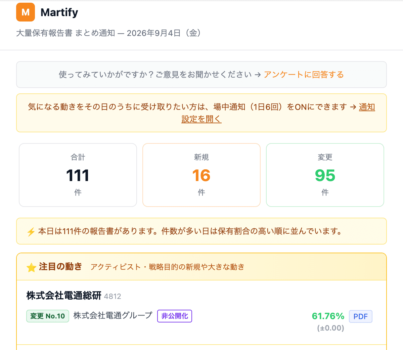Select the 変更 95 件 summary card
The height and width of the screenshot is (350, 403).
tap(325, 175)
